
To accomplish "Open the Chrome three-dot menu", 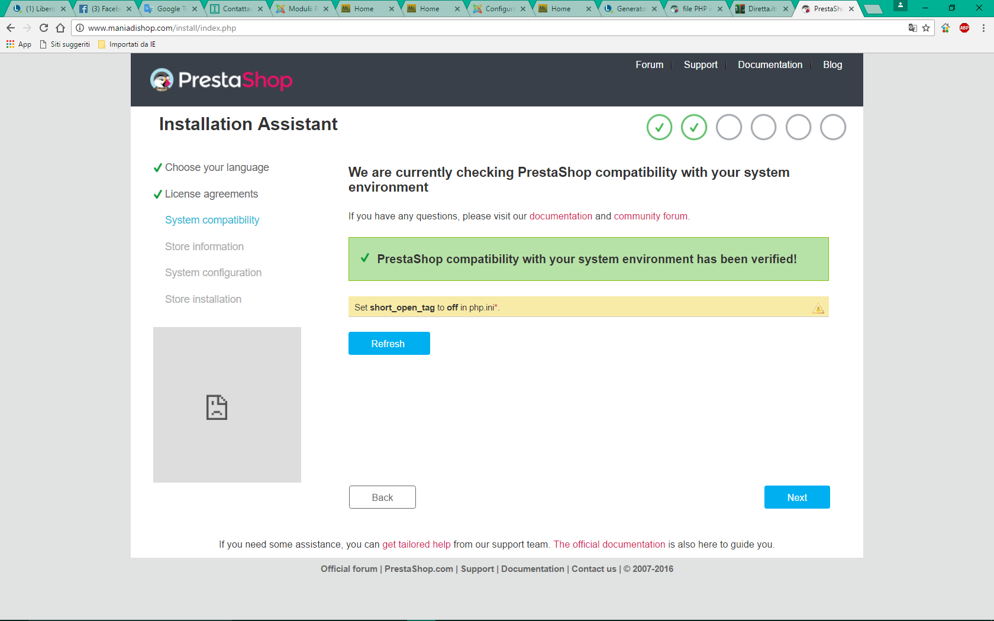I will tap(983, 28).
